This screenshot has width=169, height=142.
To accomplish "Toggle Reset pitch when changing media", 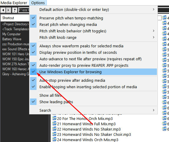I will click(93, 24).
